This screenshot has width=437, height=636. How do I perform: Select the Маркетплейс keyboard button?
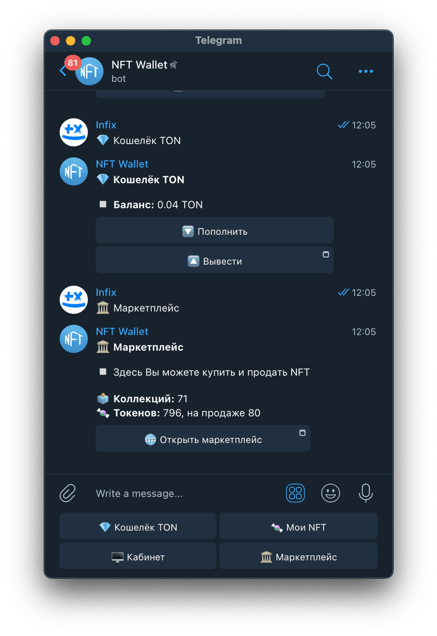point(298,556)
